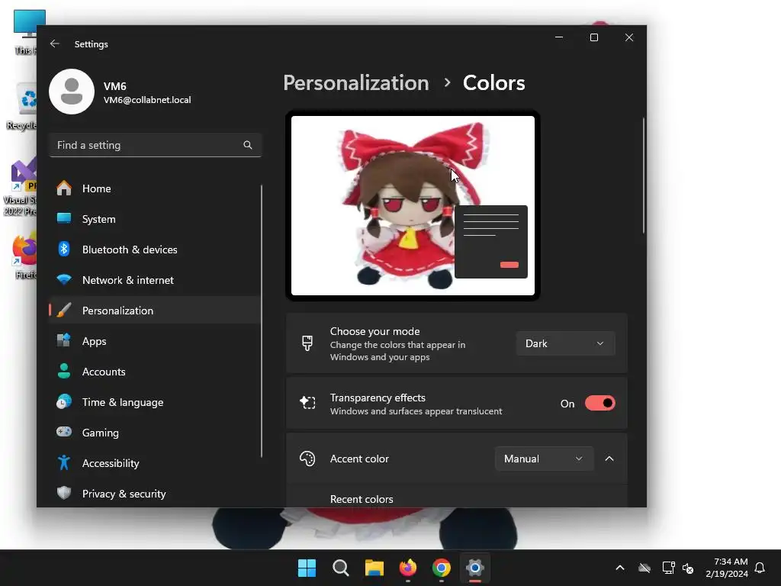Select the Recycle Bin desktop icon
Viewport: 781px width, 586px height.
22,107
